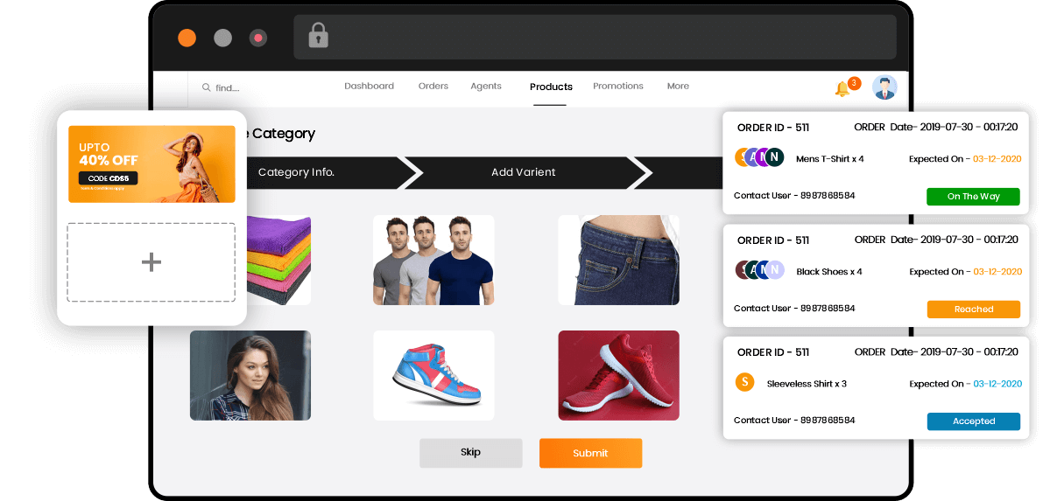Click the On The Way status button

pos(973,197)
